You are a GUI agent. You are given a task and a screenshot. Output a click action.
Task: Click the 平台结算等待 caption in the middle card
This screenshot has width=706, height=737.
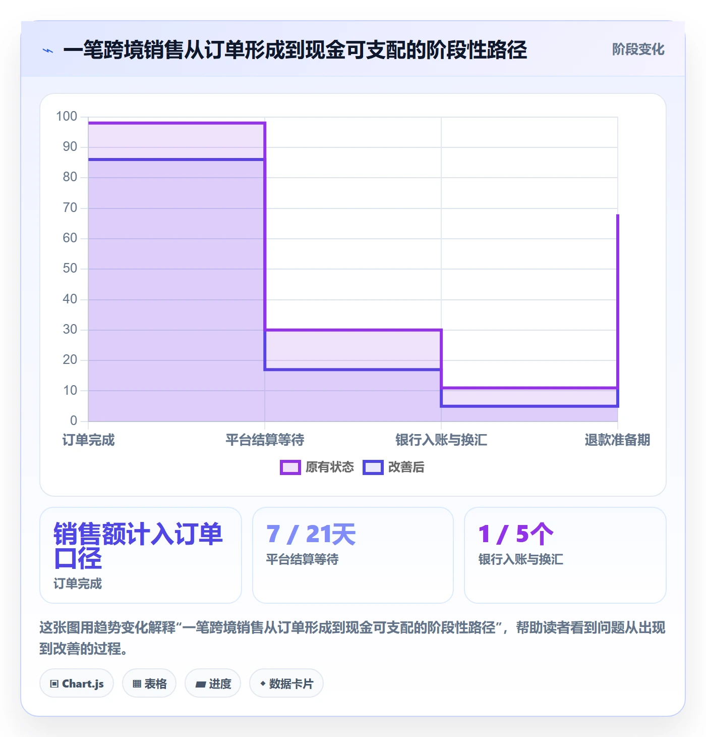[302, 559]
